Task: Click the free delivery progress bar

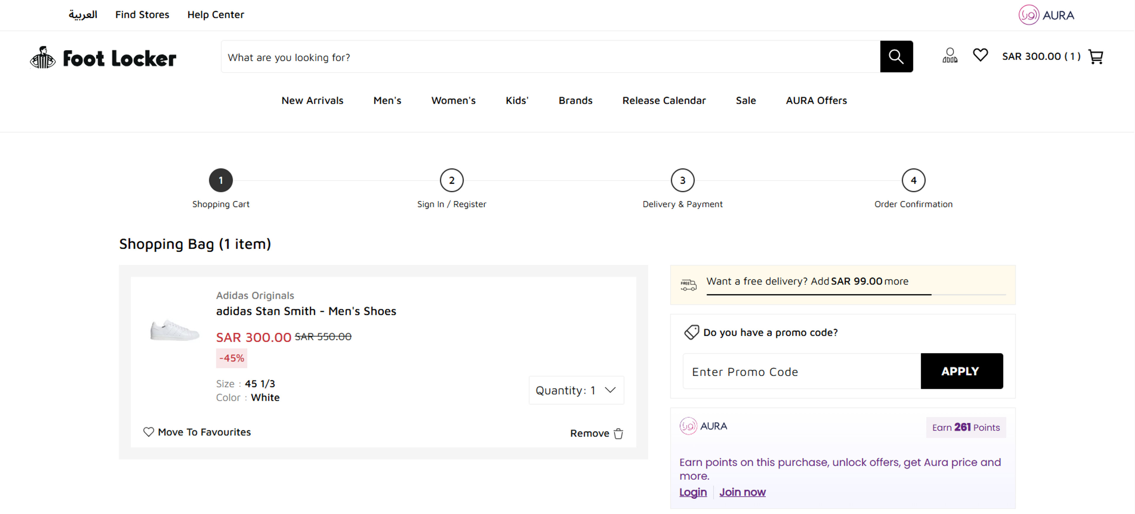Action: [856, 294]
